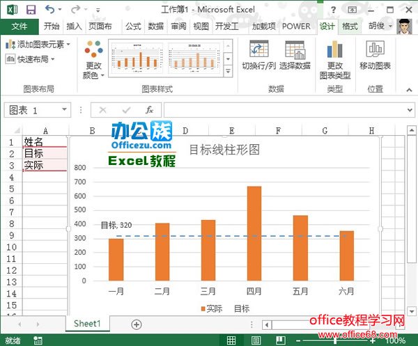This screenshot has height=346, width=418.
Task: Switch to Normal view icon
Action: [x=231, y=340]
